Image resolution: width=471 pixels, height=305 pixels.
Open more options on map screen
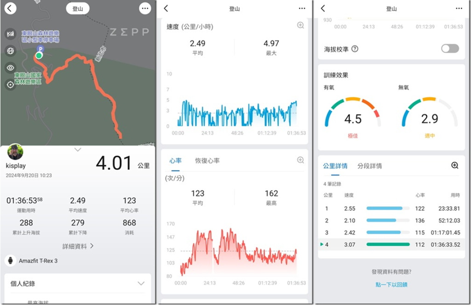tap(145, 8)
